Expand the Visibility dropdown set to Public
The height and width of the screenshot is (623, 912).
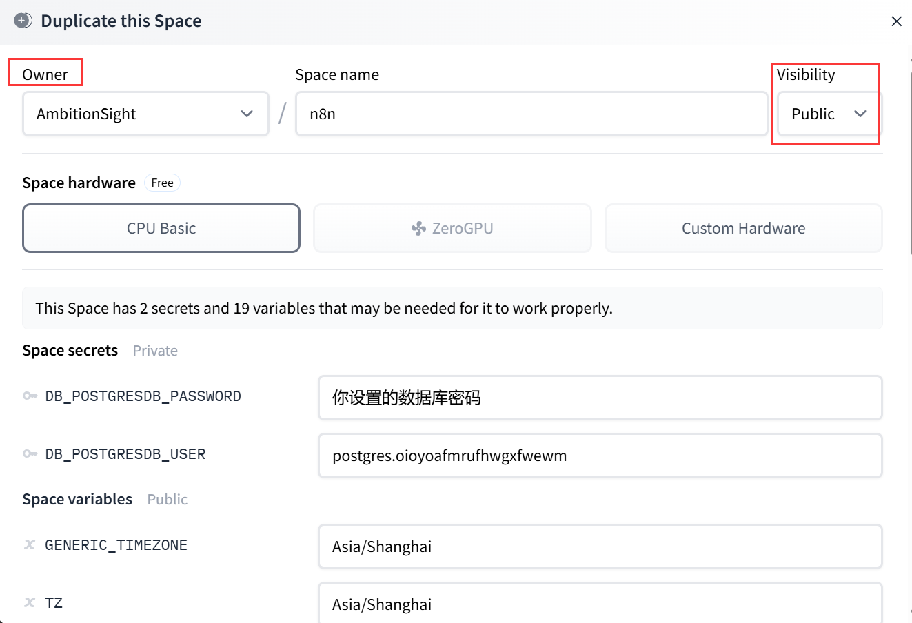(x=828, y=114)
